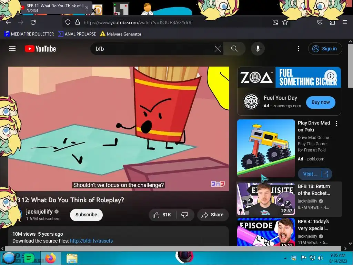353x265 pixels.
Task: Share the video
Action: (x=213, y=215)
